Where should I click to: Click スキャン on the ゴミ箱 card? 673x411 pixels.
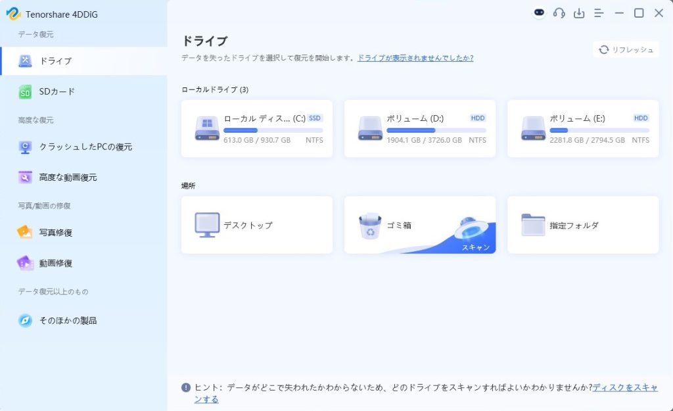(x=475, y=247)
